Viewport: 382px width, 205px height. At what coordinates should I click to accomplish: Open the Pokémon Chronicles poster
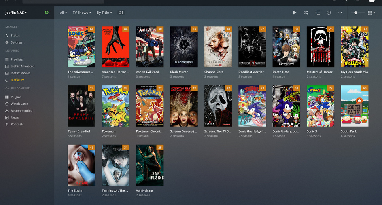click(149, 106)
